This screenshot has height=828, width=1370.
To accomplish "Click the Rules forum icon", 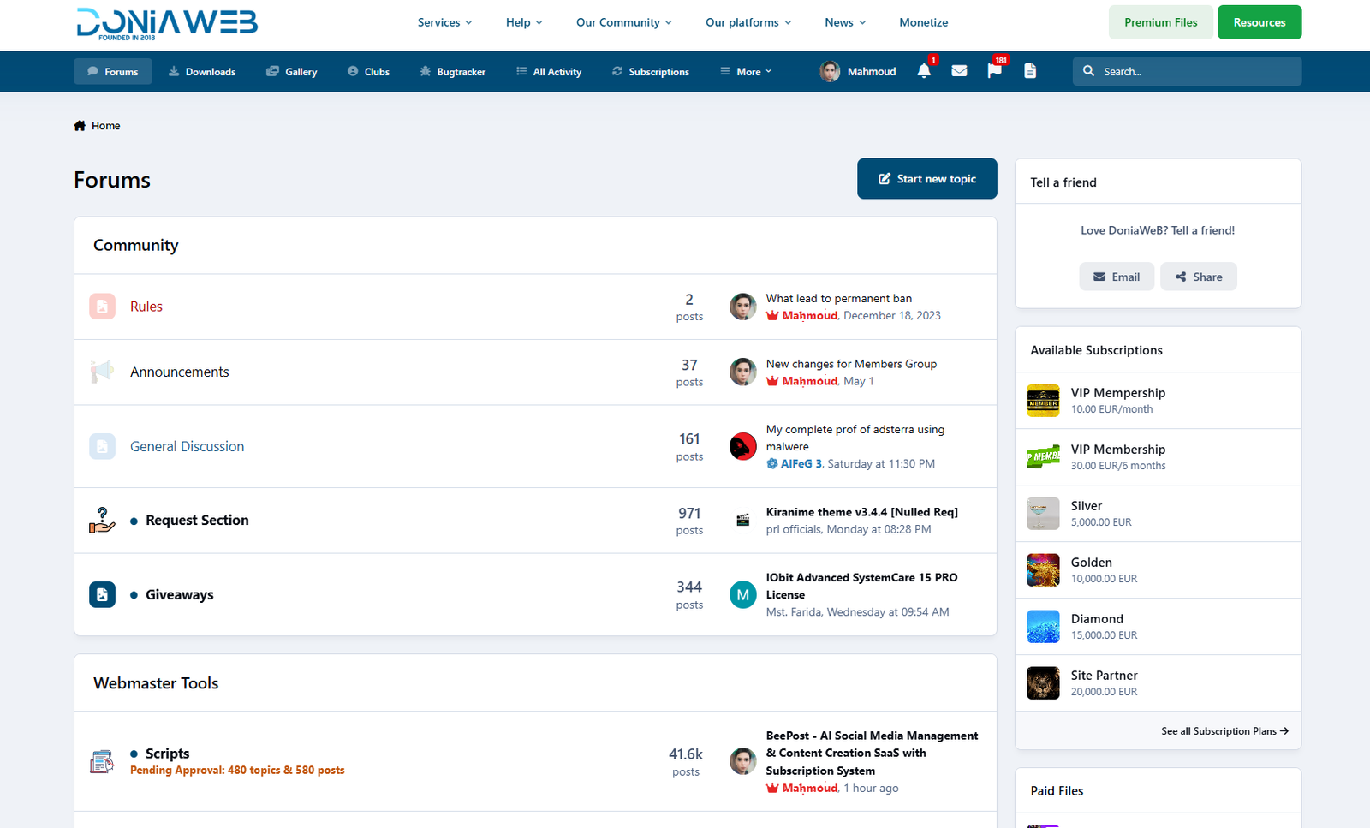I will coord(102,307).
